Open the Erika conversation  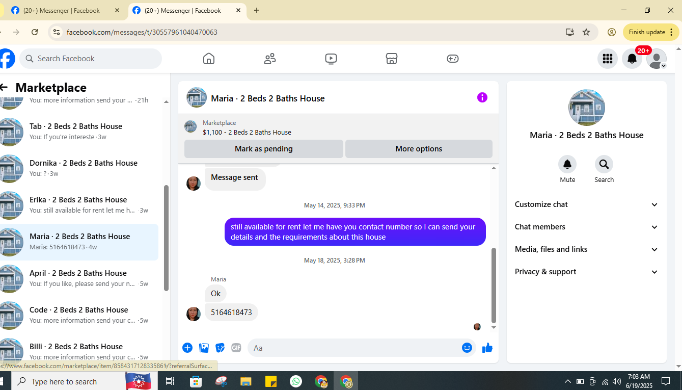(x=79, y=205)
